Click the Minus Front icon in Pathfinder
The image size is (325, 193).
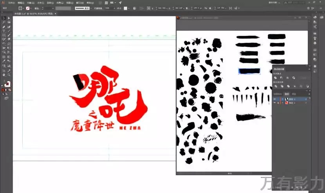[282, 78]
